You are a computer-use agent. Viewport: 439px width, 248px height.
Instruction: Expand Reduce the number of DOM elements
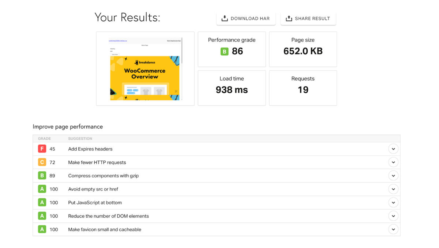click(393, 216)
